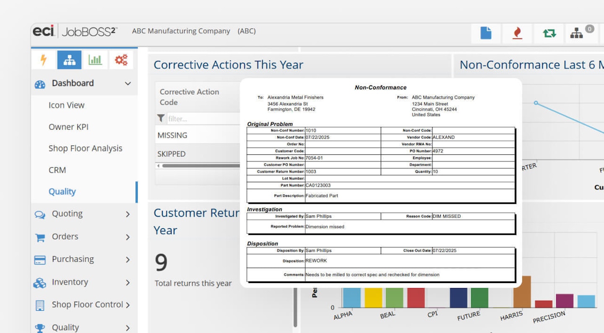Click the ALPHA blue bar in chart

click(351, 298)
